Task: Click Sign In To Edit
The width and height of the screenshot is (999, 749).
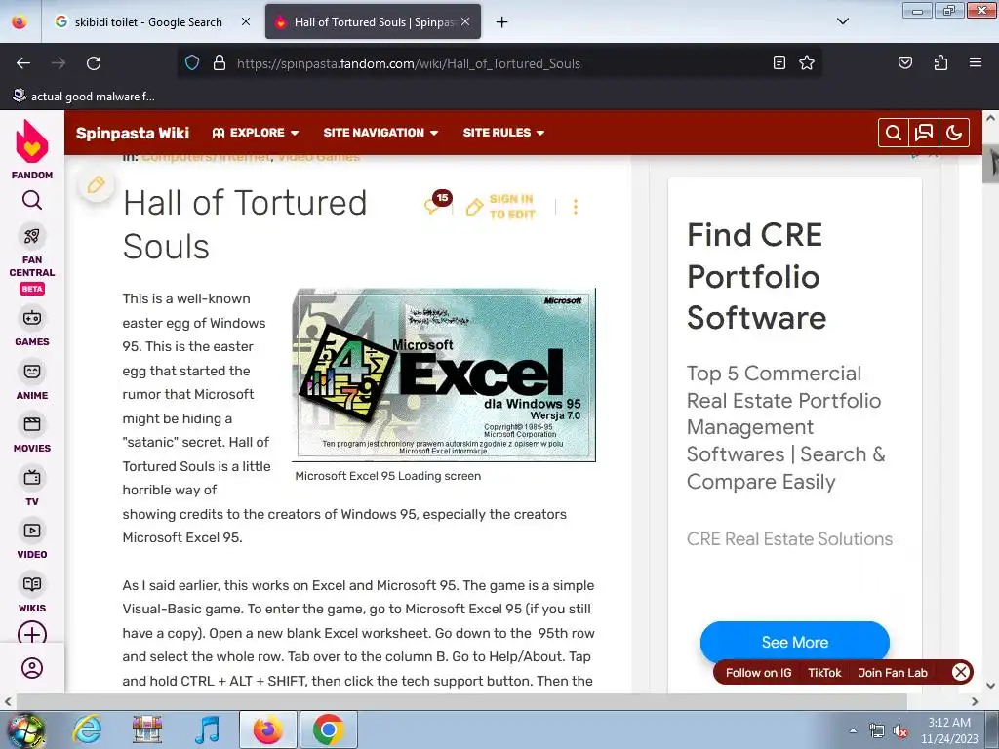Action: (500, 207)
